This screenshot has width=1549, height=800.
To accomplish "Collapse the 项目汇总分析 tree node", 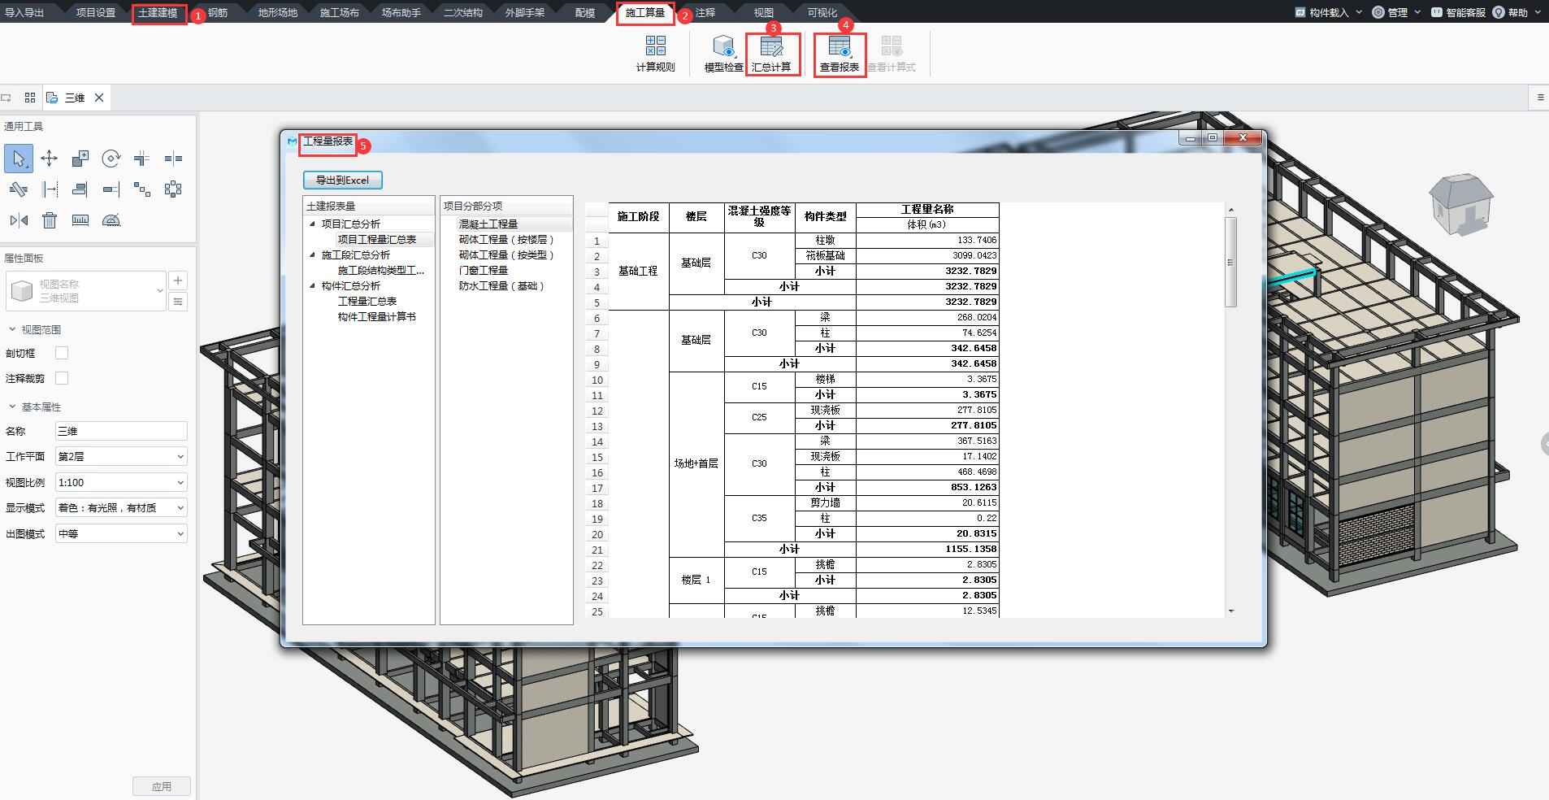I will pyautogui.click(x=312, y=224).
